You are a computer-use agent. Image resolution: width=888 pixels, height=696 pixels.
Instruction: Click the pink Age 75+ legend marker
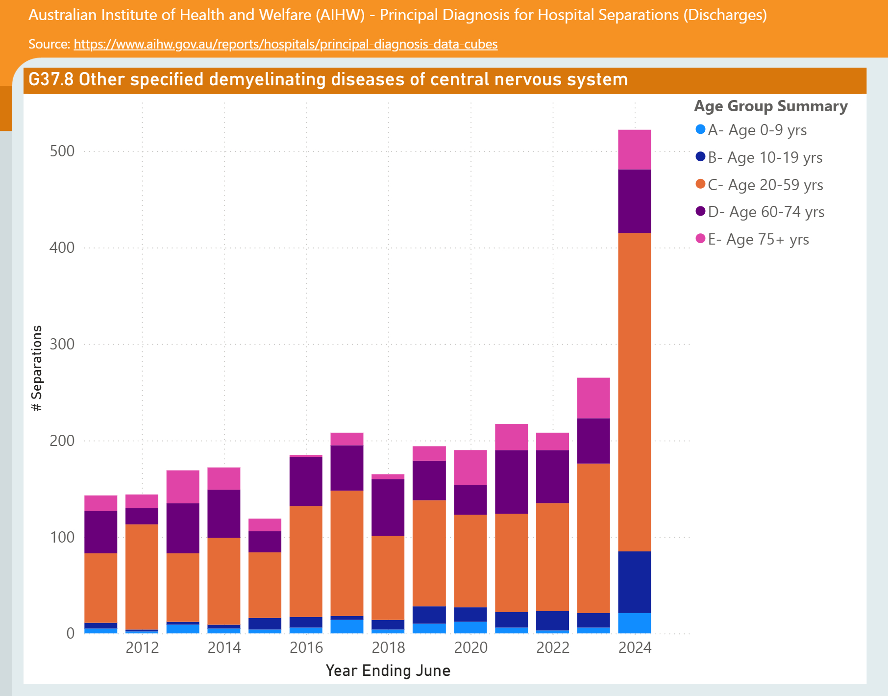[x=700, y=239]
